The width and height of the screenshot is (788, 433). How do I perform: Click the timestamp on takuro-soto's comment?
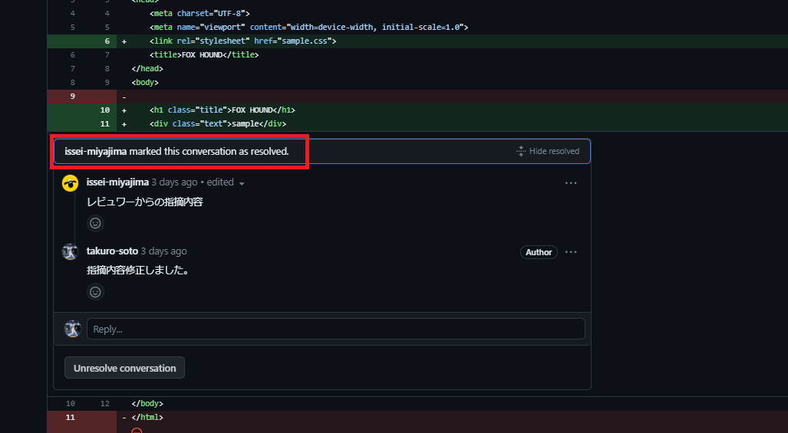click(x=163, y=251)
